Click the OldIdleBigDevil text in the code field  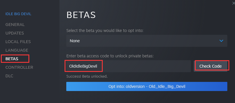pos(83,66)
